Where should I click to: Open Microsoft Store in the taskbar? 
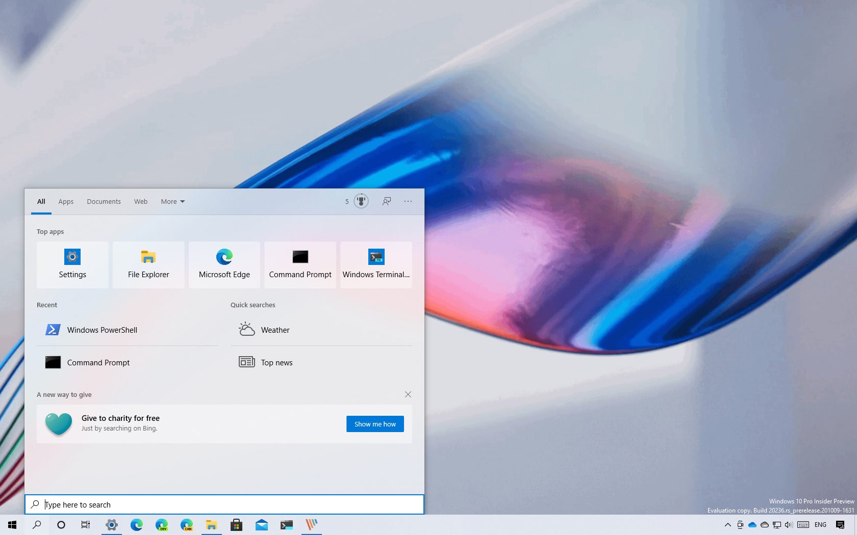coord(236,525)
